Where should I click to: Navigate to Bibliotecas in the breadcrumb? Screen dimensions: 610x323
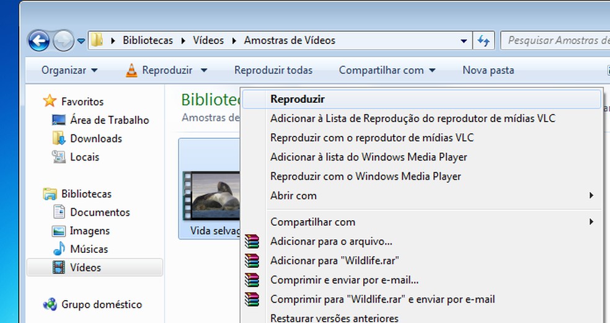tap(148, 40)
